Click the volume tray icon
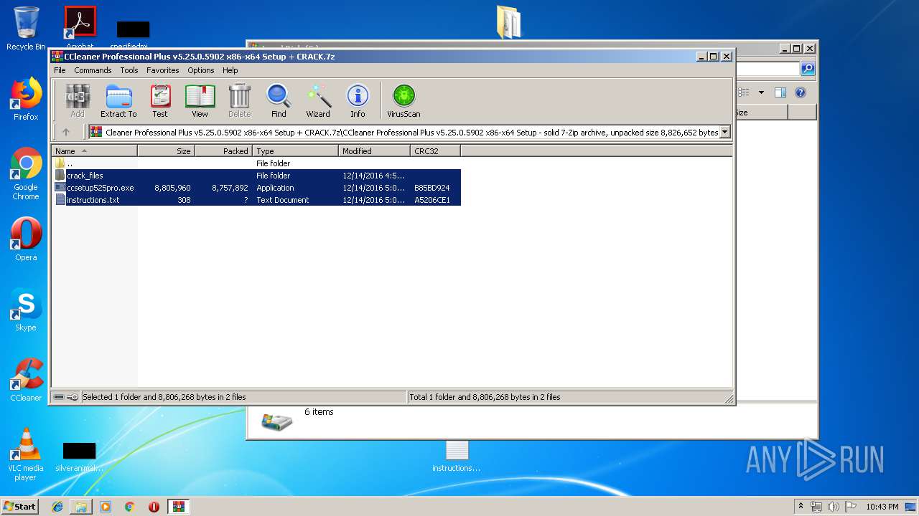 click(834, 507)
